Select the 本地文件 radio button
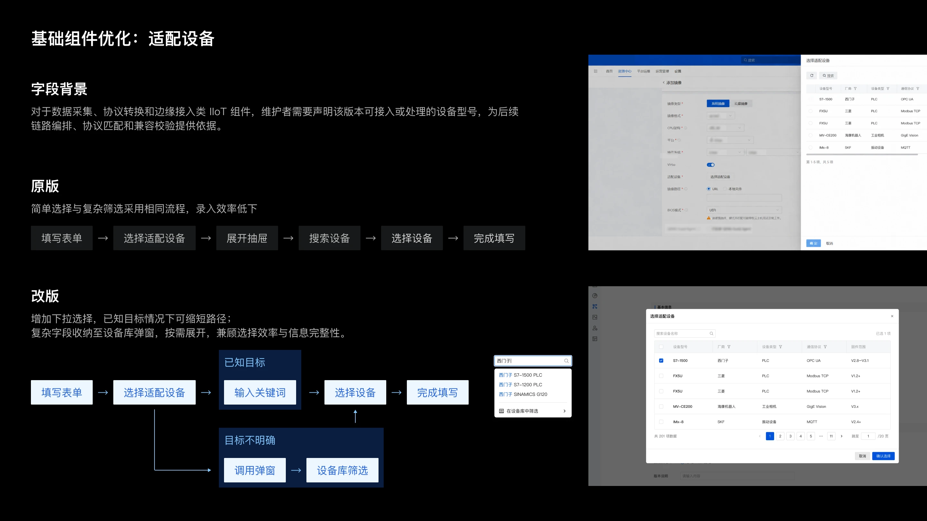The image size is (927, 521). pyautogui.click(x=725, y=189)
